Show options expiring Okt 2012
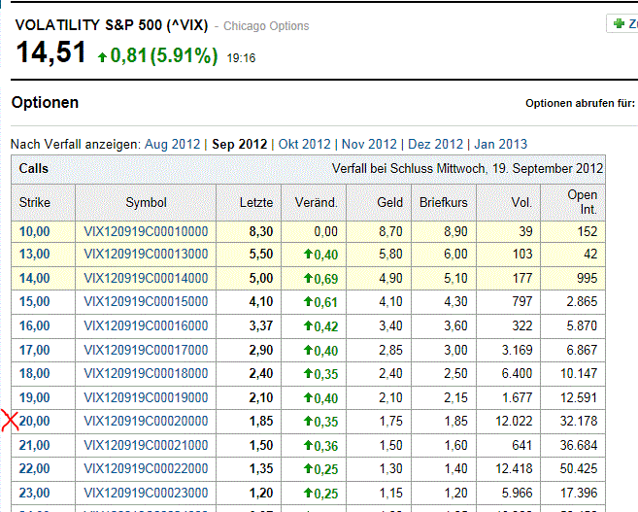The width and height of the screenshot is (638, 512). click(x=304, y=144)
